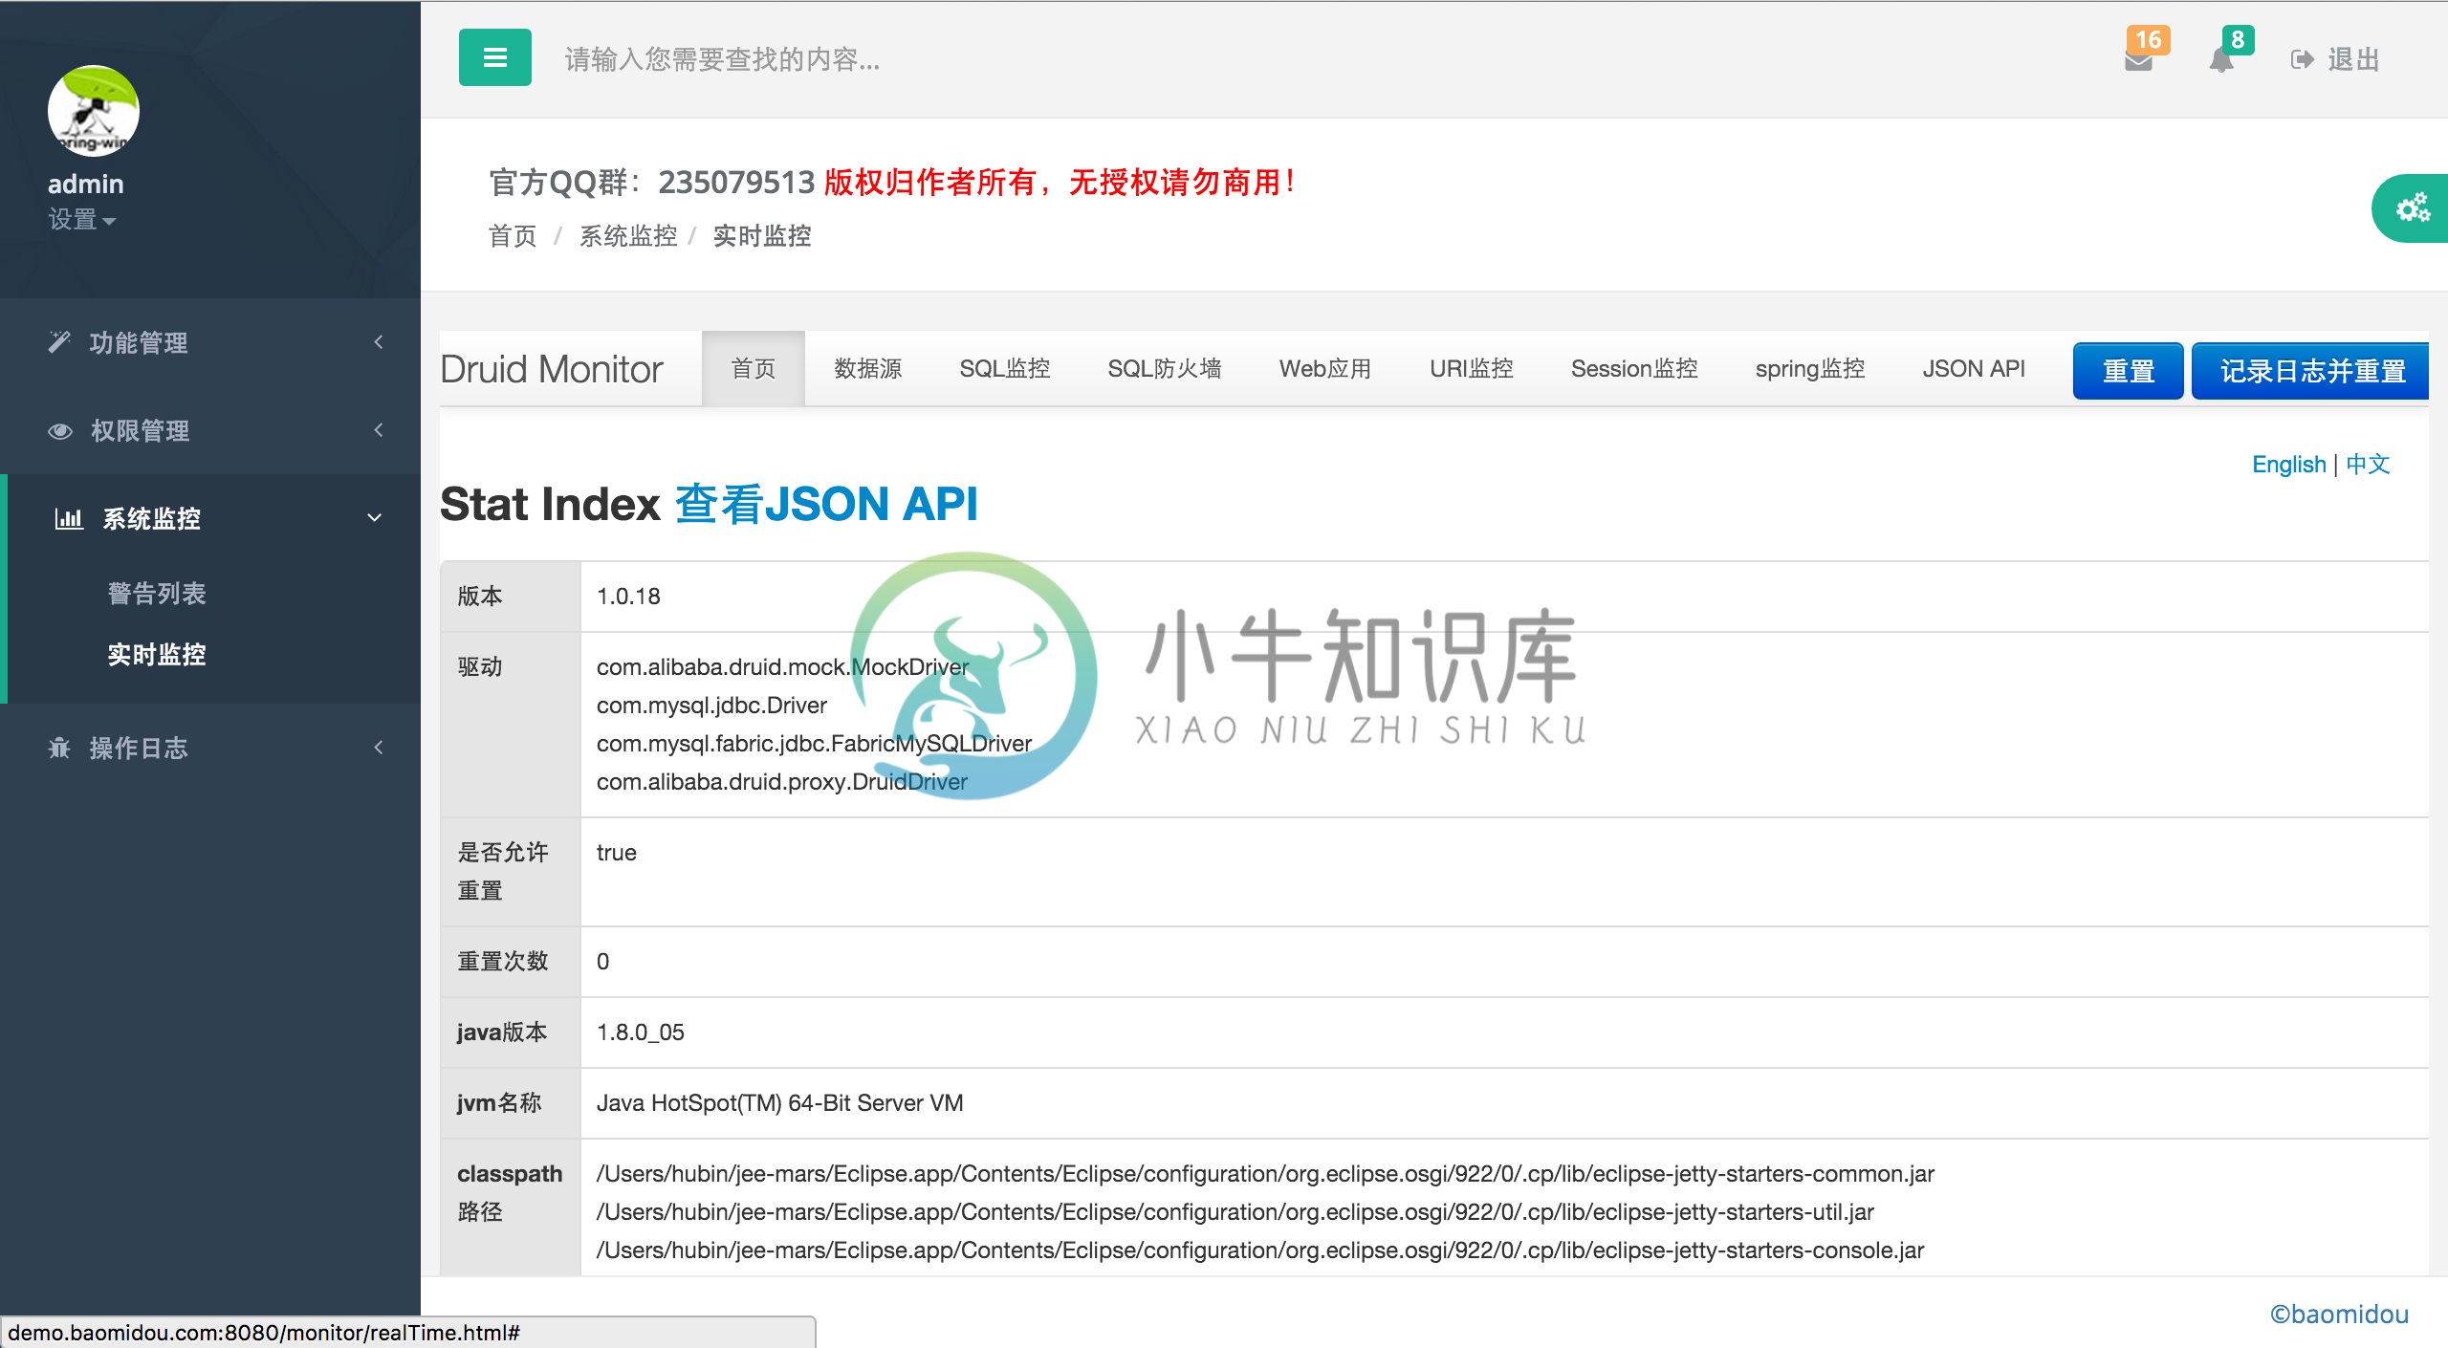
Task: Open the bell notifications icon
Action: [x=2221, y=61]
